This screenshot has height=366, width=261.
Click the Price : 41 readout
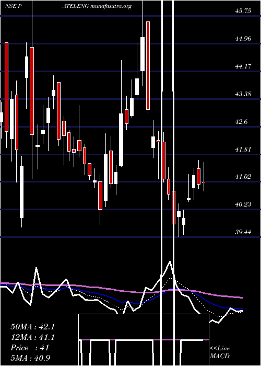click(x=30, y=348)
